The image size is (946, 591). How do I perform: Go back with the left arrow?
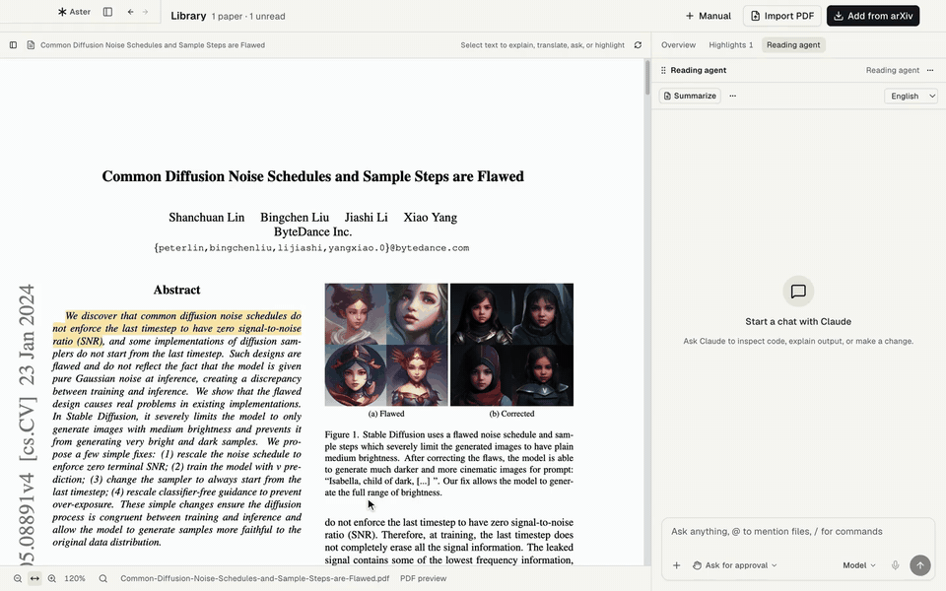130,12
